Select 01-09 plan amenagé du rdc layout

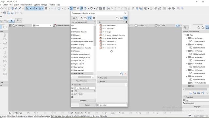point(81,57)
